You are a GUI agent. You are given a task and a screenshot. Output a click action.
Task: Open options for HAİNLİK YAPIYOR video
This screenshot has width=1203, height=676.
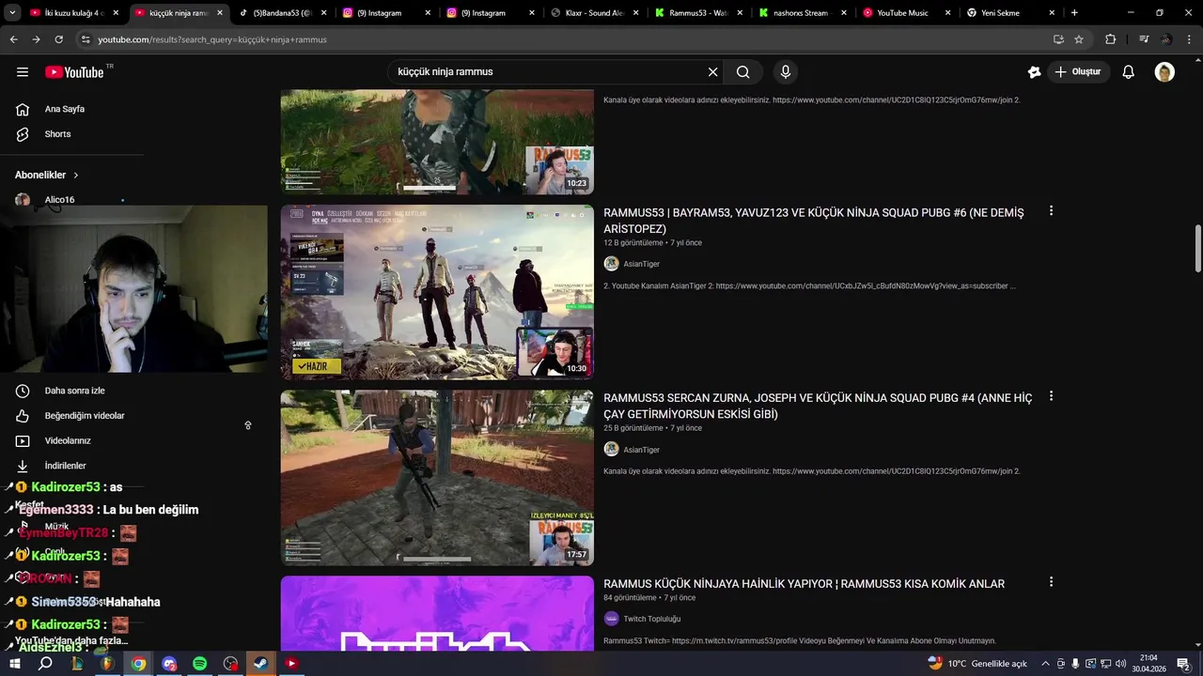point(1051,582)
